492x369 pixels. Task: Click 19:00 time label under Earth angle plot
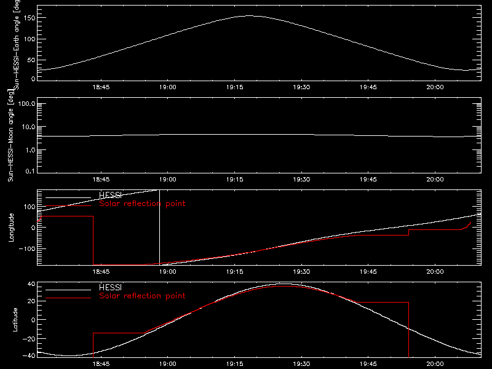coord(168,87)
